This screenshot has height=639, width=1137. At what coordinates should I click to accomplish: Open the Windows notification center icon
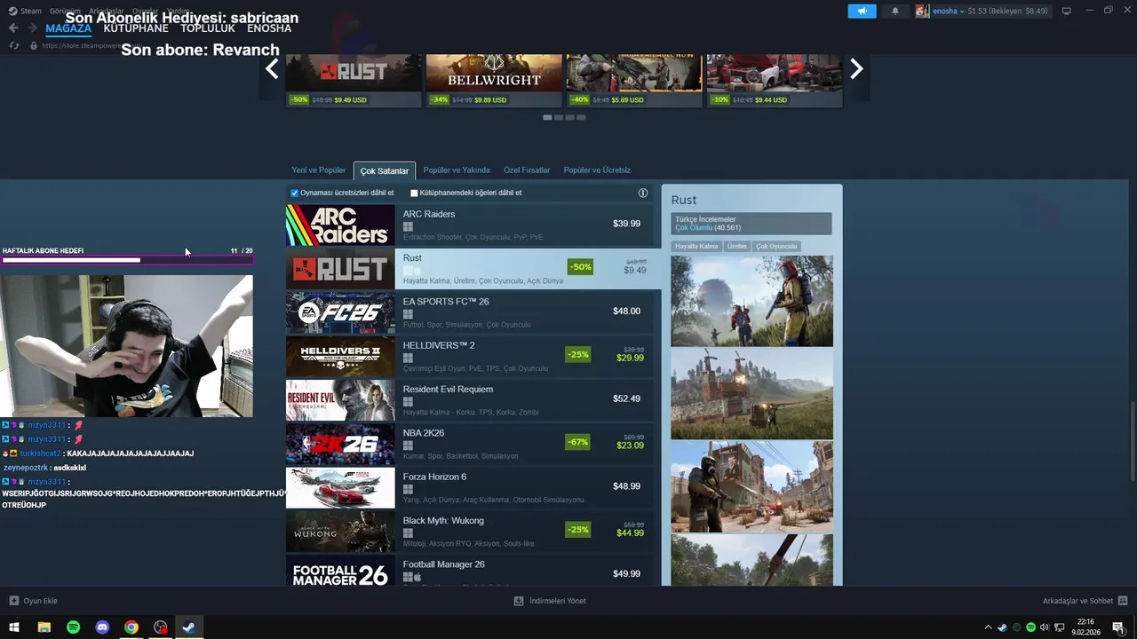pyautogui.click(x=1118, y=627)
